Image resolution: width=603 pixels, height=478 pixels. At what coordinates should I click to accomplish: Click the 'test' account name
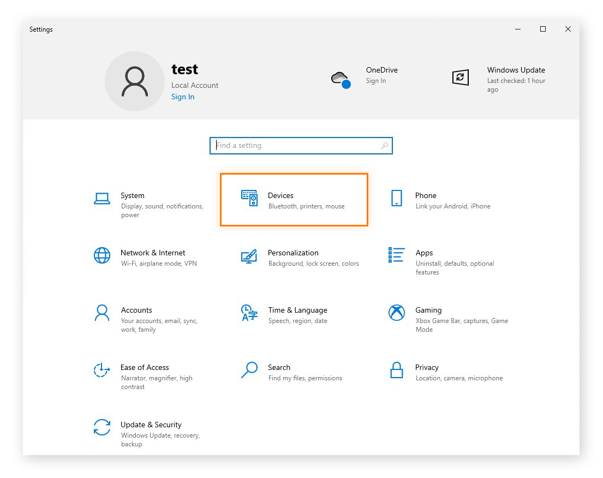click(x=184, y=69)
